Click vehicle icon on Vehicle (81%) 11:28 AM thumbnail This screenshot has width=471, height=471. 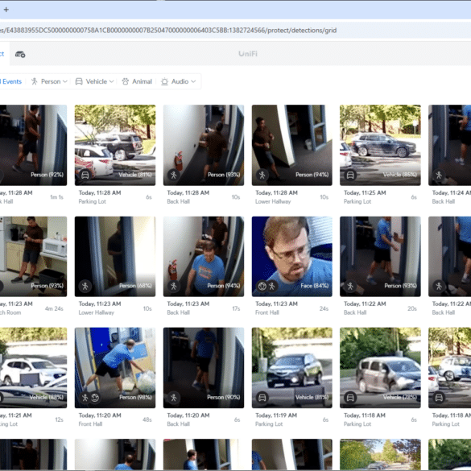[85, 176]
